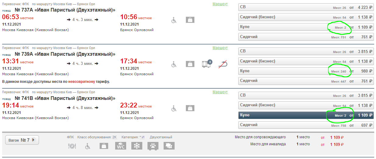Select the Сидячий class priced from 697 ₽
The image size is (376, 159).
tap(306, 125)
